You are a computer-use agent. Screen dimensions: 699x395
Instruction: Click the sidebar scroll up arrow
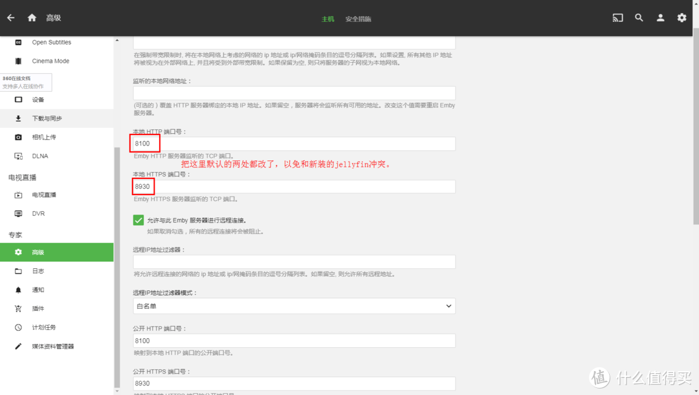tap(117, 41)
